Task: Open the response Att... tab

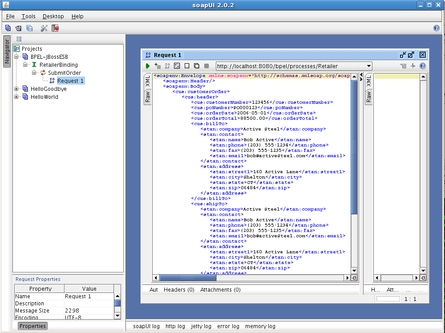Action: pyautogui.click(x=392, y=289)
